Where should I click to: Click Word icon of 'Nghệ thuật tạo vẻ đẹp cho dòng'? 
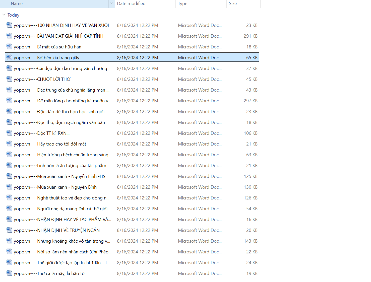[x=9, y=197]
